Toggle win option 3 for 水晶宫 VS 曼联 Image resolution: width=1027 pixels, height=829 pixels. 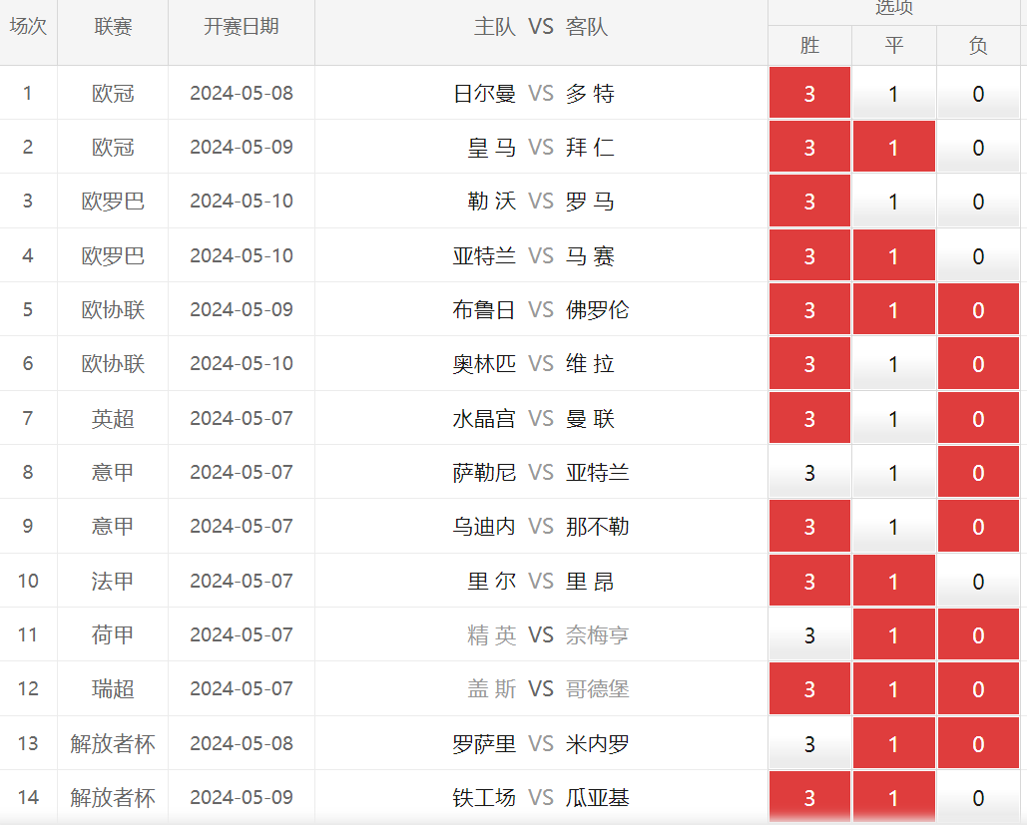[809, 418]
